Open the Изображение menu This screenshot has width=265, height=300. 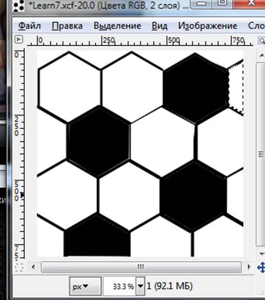207,26
